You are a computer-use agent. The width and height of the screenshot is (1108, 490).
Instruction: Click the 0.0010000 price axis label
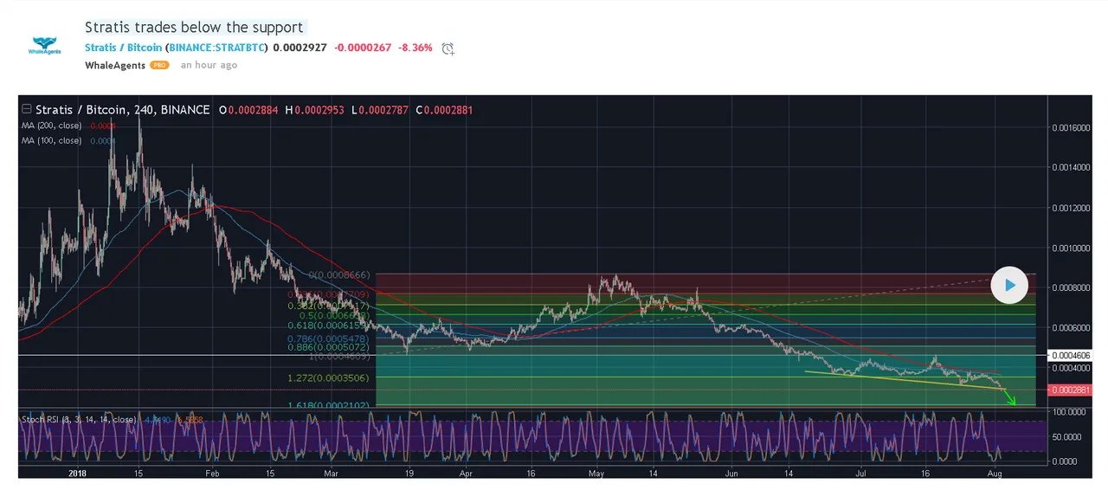(1071, 248)
